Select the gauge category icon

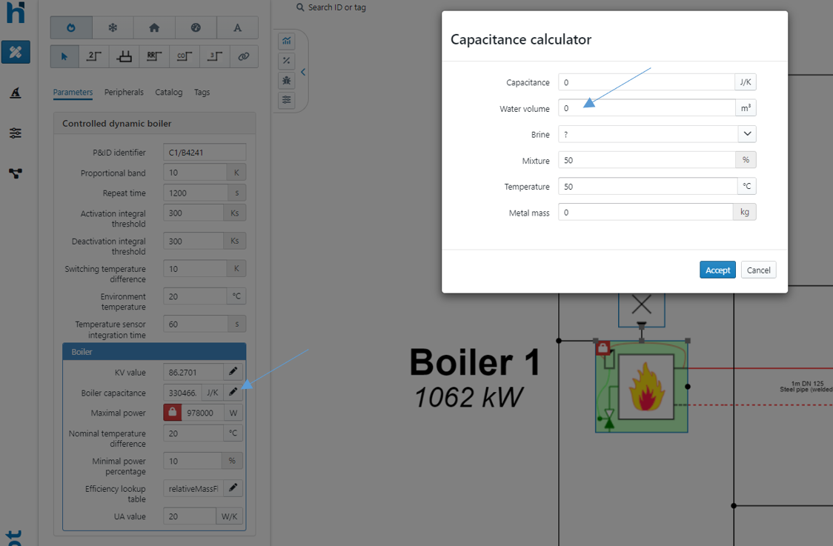196,27
